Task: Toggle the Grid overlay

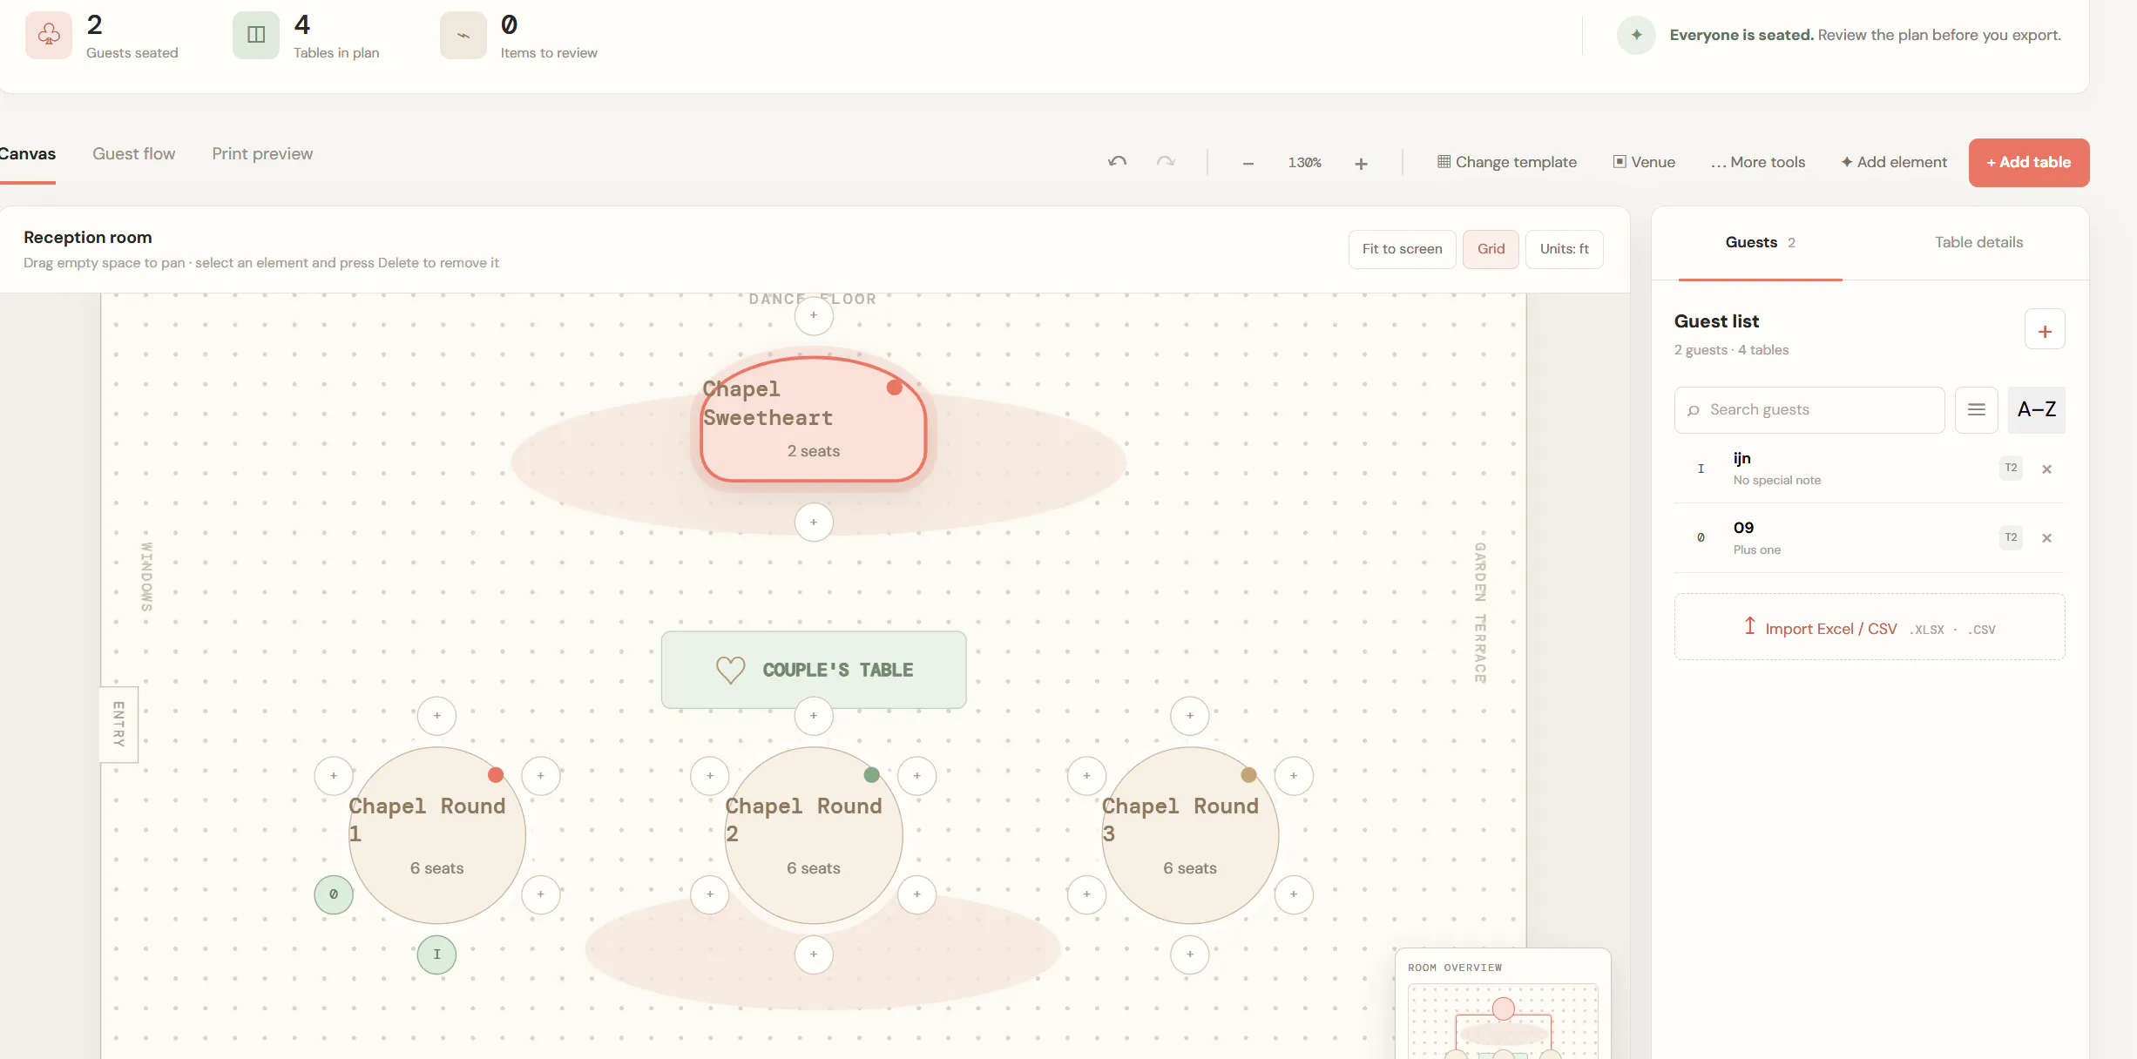Action: [x=1491, y=249]
